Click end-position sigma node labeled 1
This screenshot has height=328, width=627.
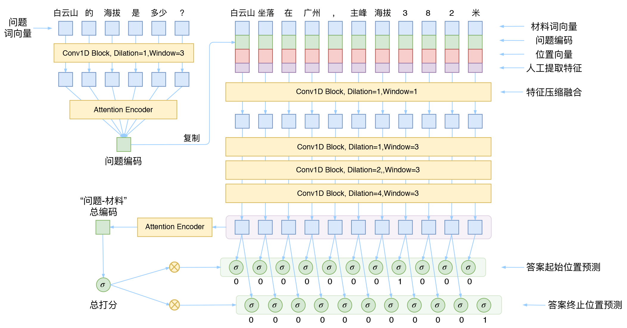[484, 305]
